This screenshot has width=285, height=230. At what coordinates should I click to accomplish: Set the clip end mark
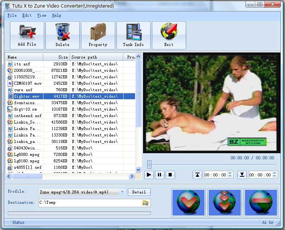[x=242, y=175]
